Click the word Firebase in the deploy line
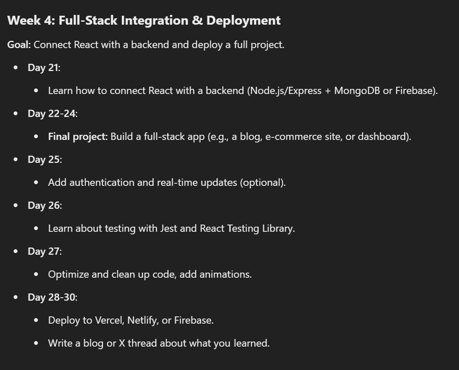This screenshot has height=370, width=459. tap(193, 320)
